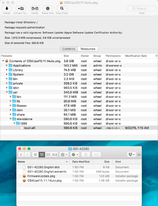The image size is (158, 206).
Task: Sort by Modification Date column header
Action: pos(139,56)
